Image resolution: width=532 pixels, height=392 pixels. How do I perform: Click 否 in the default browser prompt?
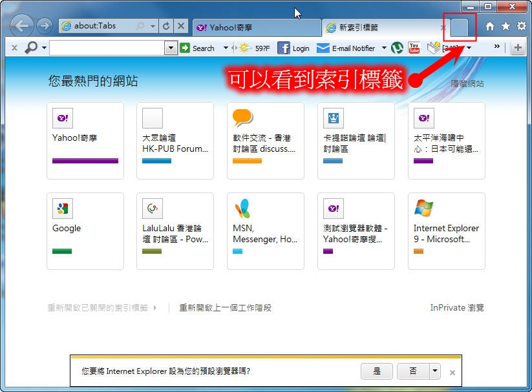click(413, 371)
